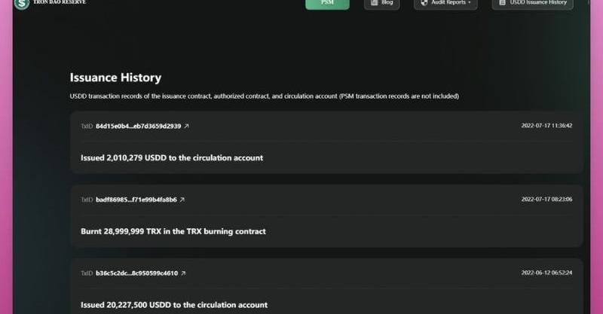Click the USDD Issuance History list icon

point(503,3)
